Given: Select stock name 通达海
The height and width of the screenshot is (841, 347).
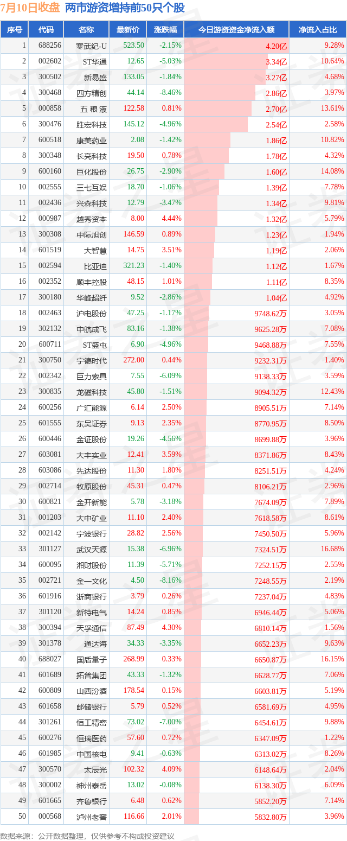Looking at the screenshot, I should click(x=95, y=644).
